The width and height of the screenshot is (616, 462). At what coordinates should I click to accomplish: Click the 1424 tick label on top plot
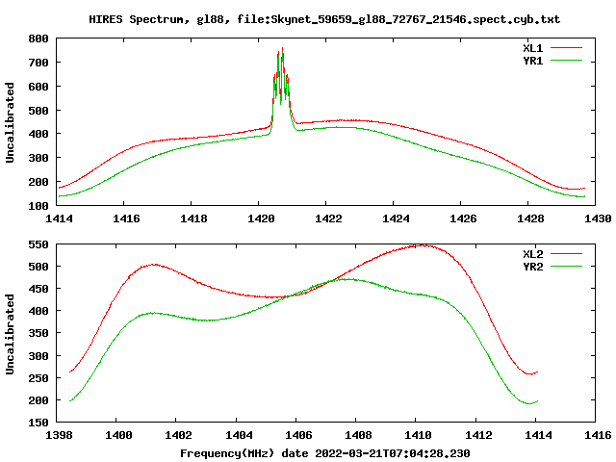396,218
